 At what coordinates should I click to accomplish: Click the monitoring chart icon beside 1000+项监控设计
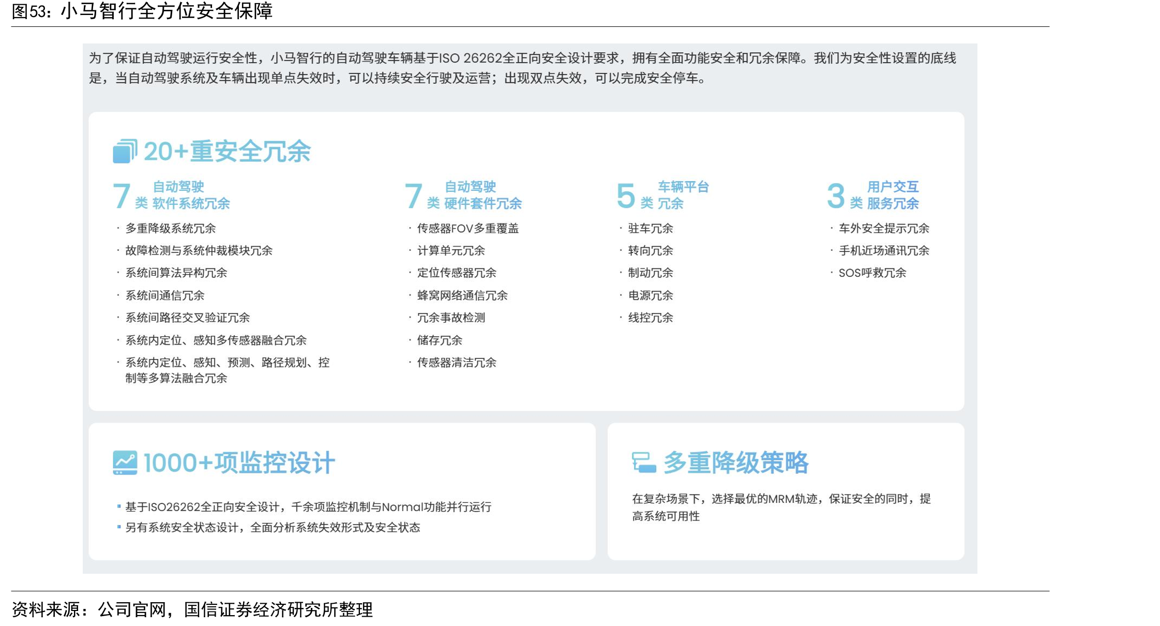[125, 463]
